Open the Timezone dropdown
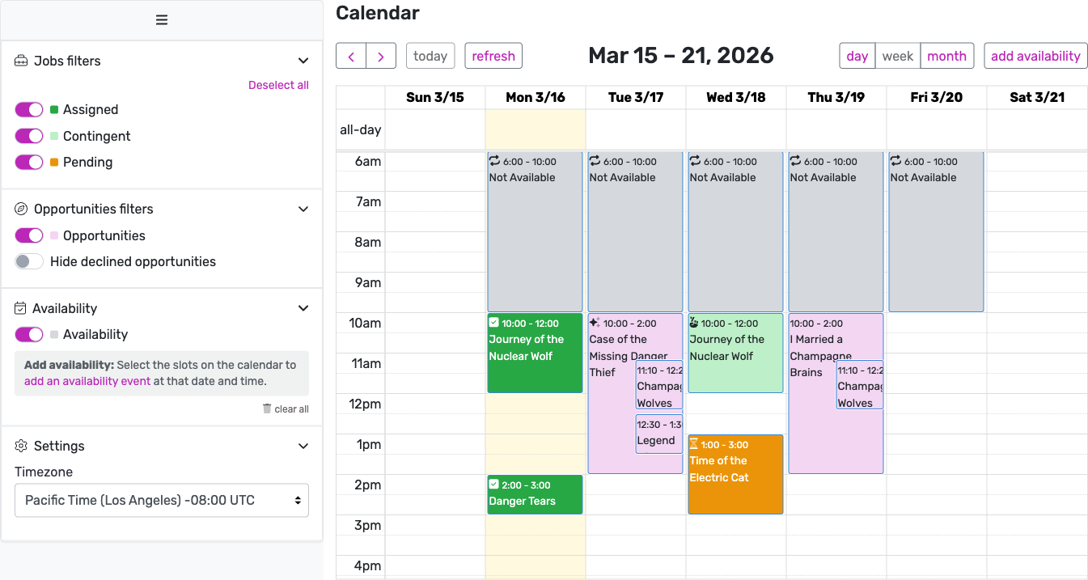 [161, 500]
